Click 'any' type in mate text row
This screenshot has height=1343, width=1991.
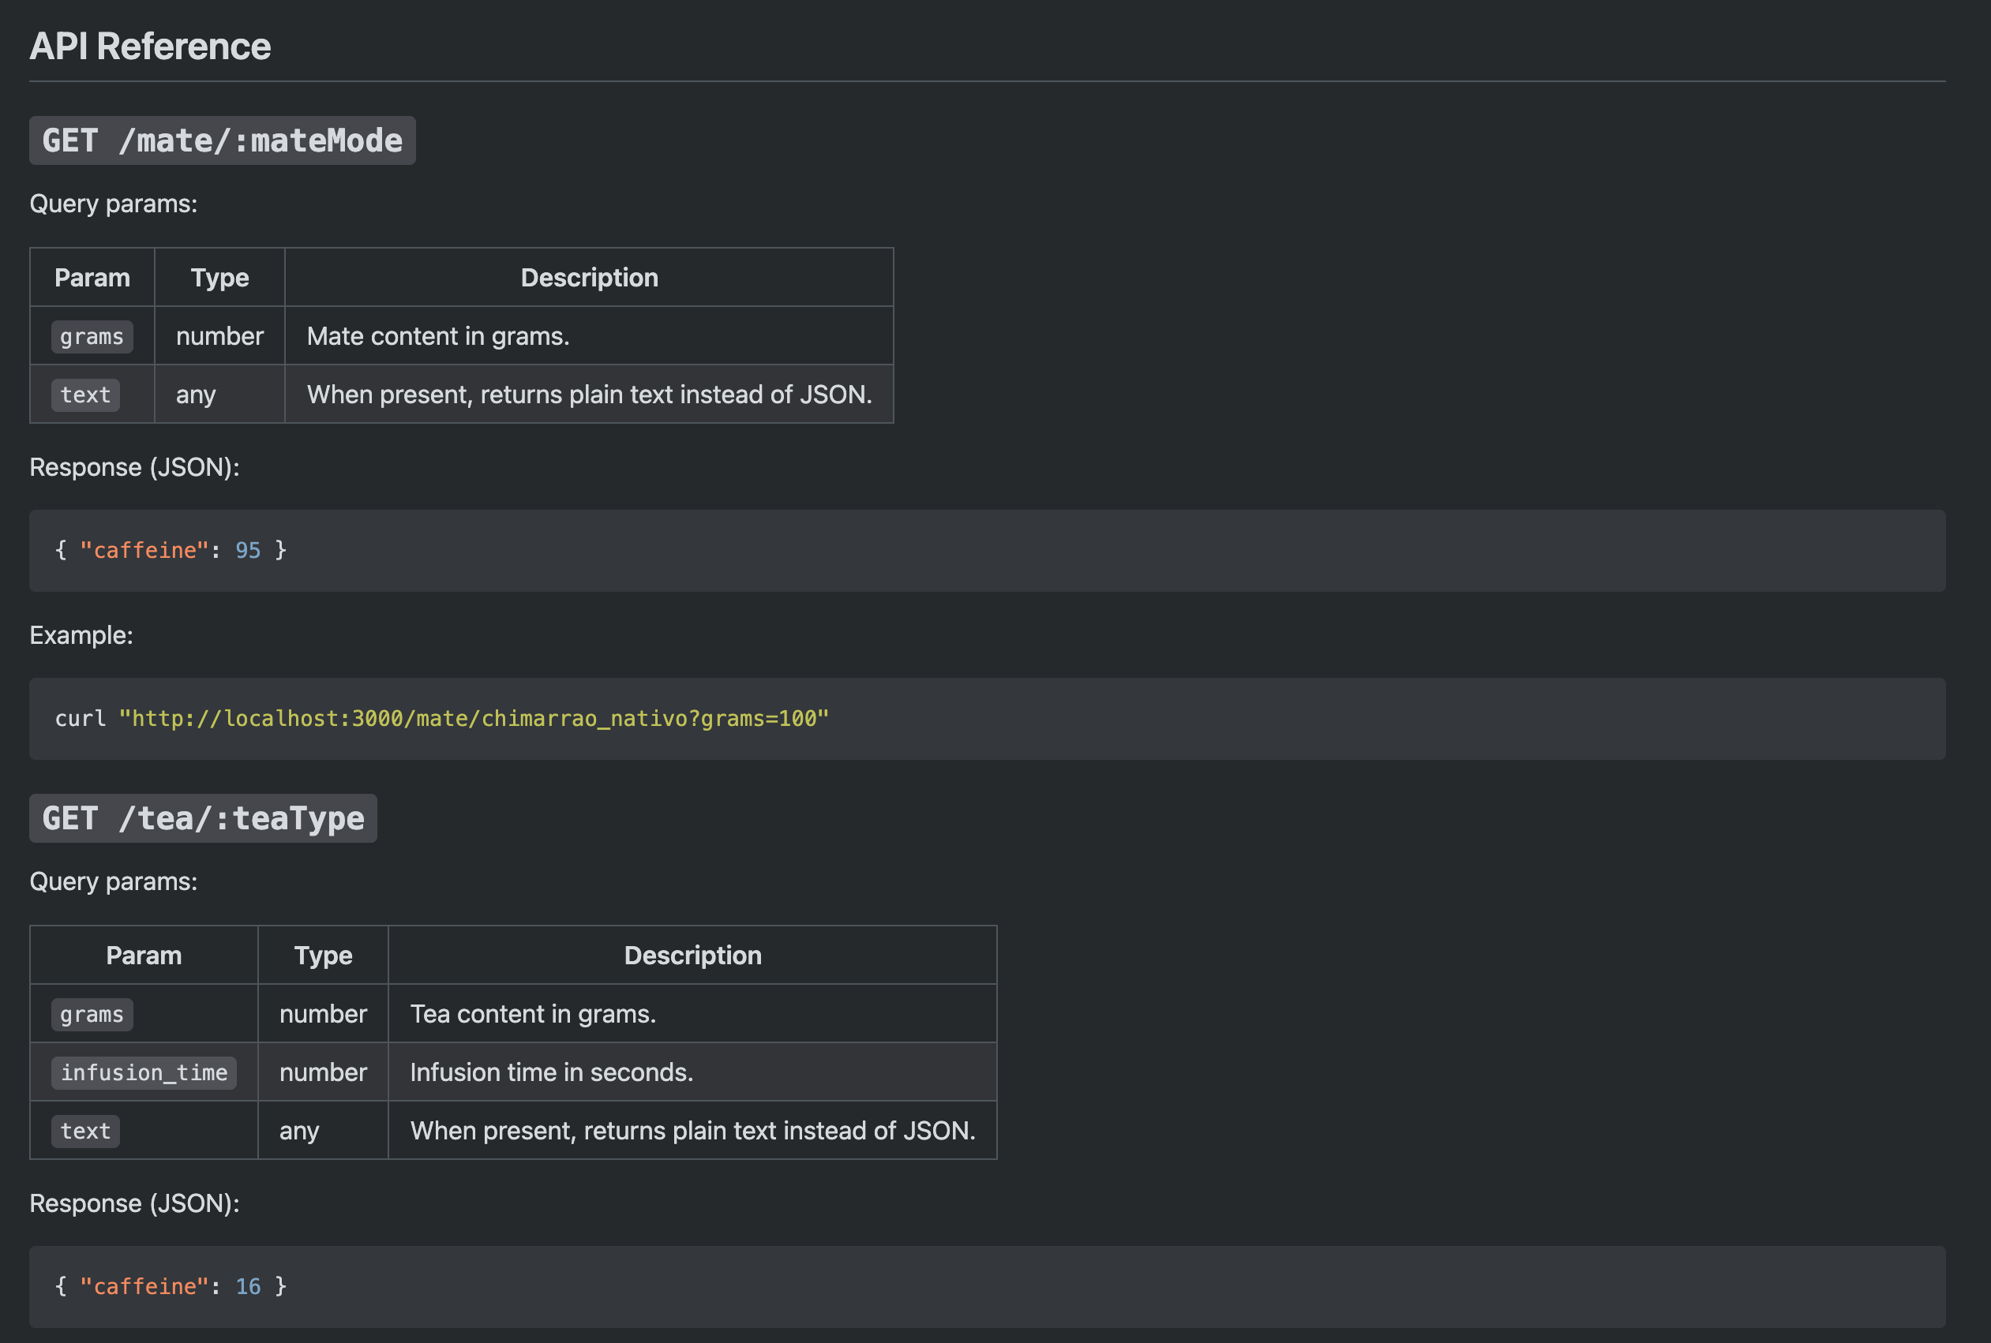pyautogui.click(x=197, y=395)
